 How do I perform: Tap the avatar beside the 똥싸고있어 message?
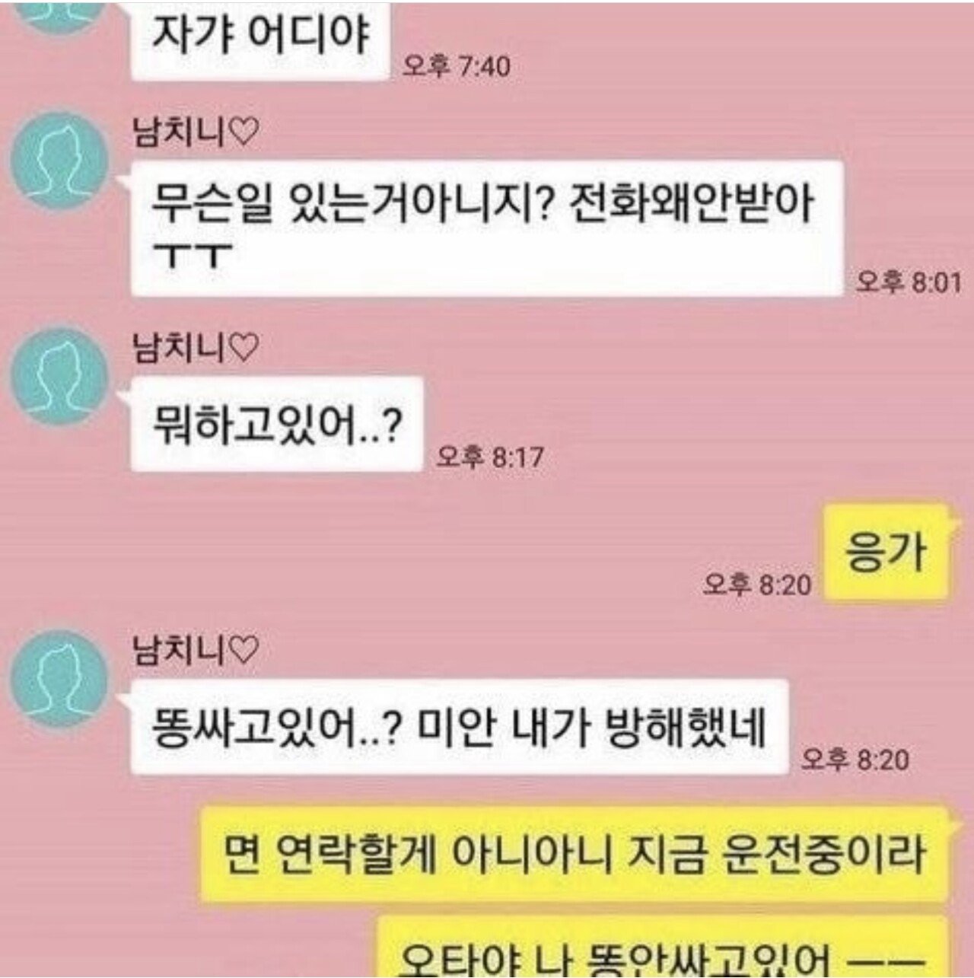[59, 679]
